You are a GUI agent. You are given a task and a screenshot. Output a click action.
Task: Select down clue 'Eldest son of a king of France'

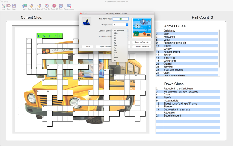click(x=188, y=104)
